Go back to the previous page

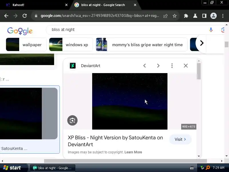pyautogui.click(x=6, y=16)
